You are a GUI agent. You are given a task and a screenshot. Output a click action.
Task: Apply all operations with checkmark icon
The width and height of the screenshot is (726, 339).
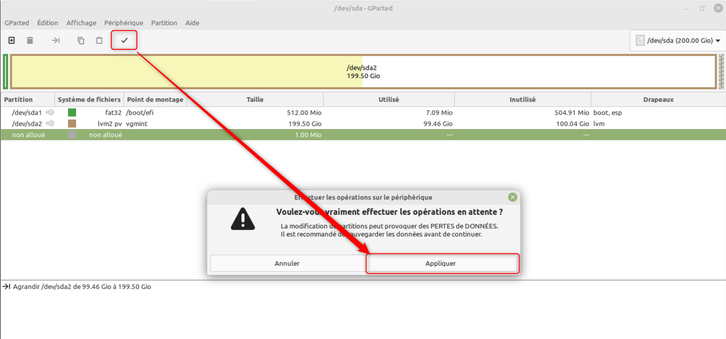click(124, 41)
